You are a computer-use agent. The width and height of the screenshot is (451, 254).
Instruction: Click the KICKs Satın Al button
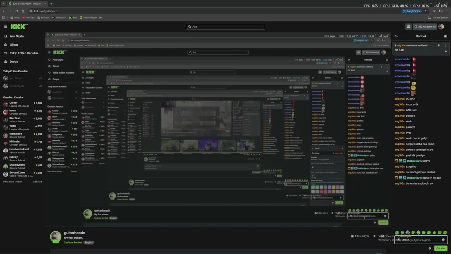tap(425, 26)
